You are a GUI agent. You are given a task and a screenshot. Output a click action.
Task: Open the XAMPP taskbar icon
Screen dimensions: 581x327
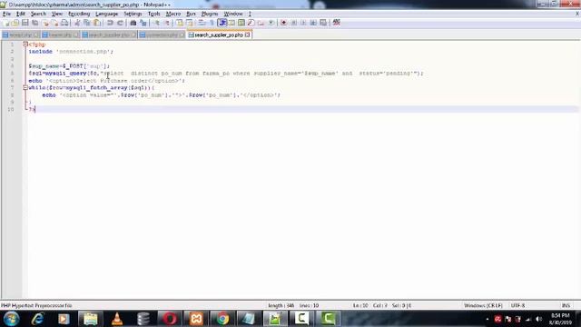point(196,319)
